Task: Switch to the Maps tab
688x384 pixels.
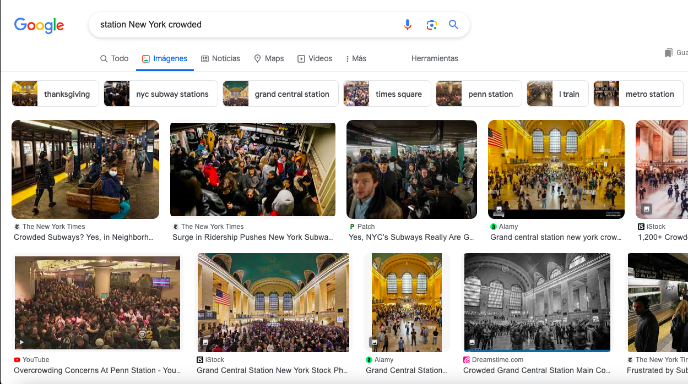Action: [269, 58]
